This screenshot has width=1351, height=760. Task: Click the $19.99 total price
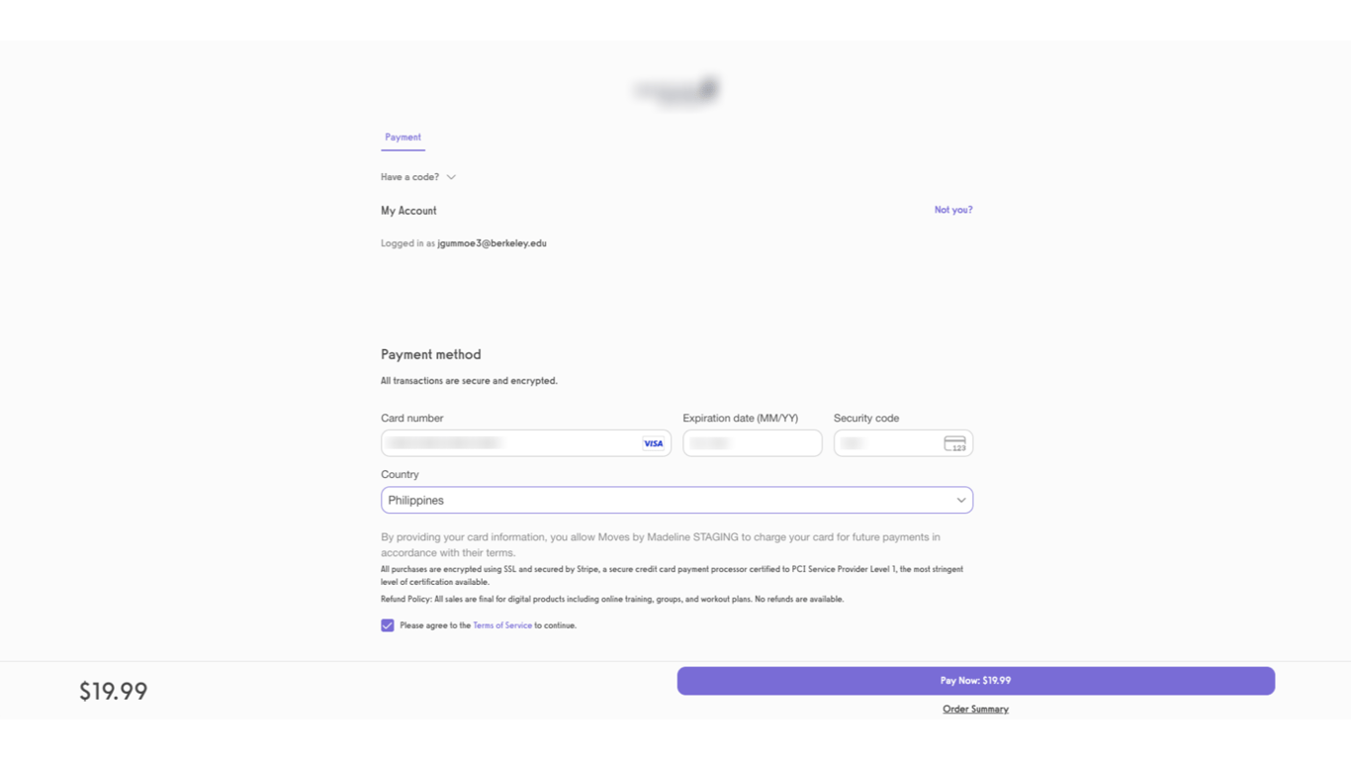pos(113,691)
